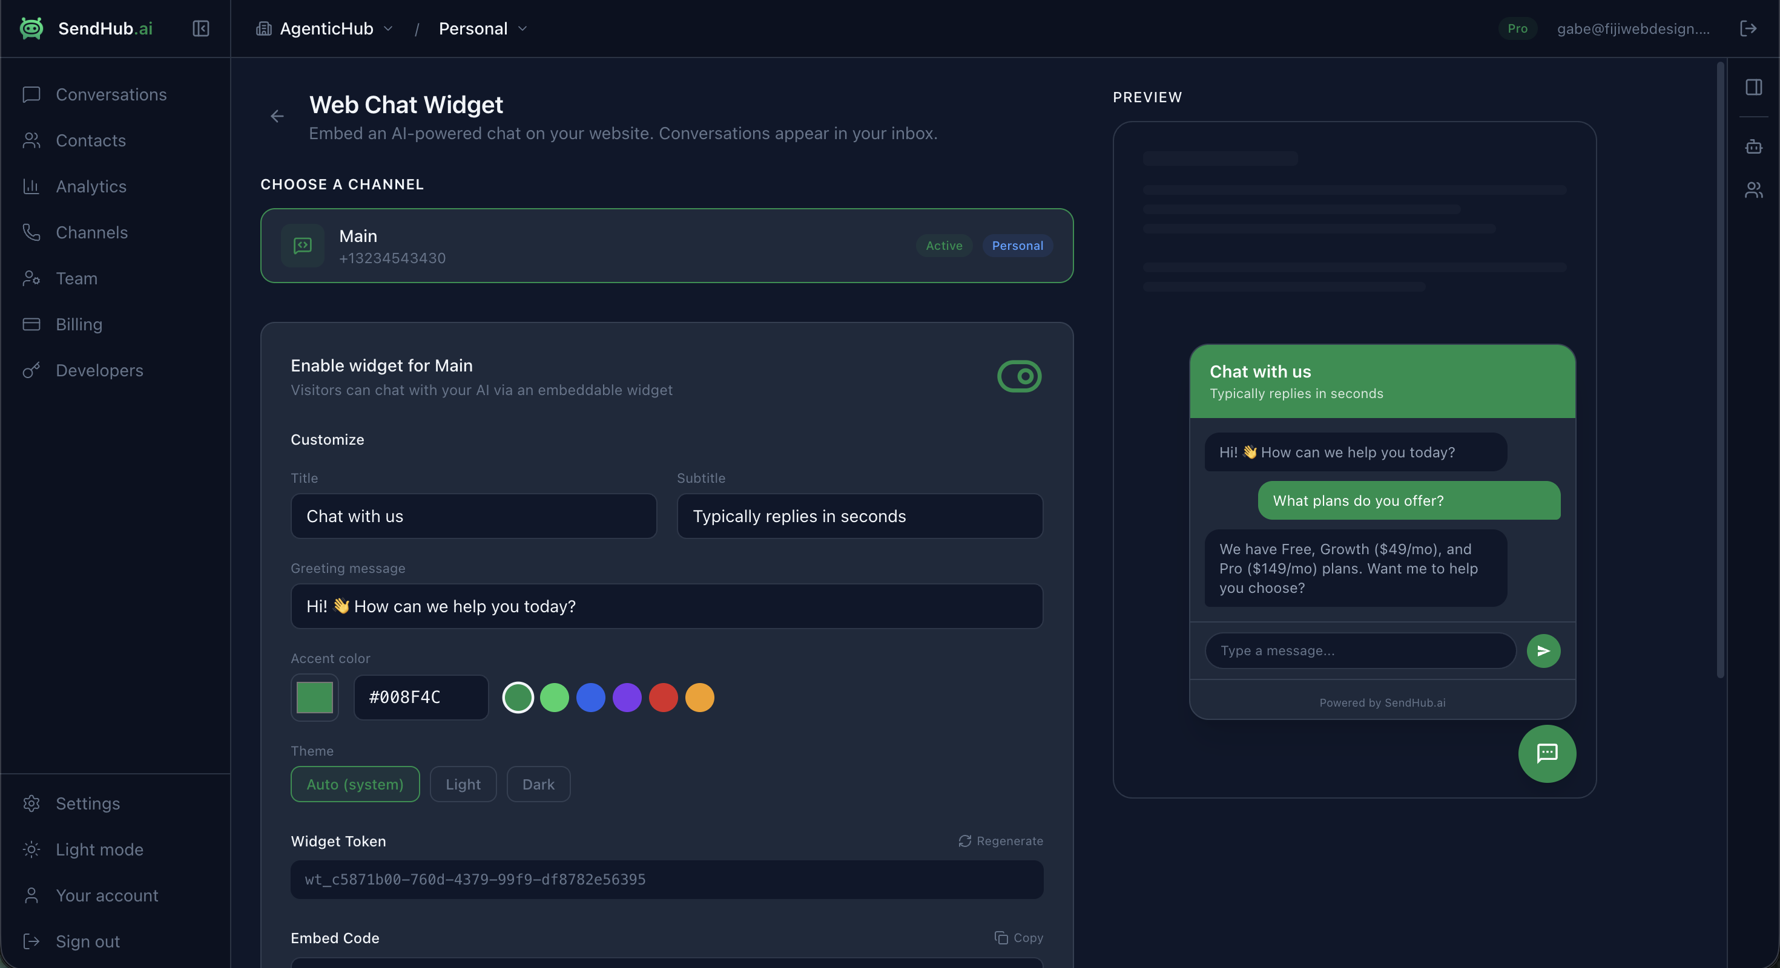1780x968 pixels.
Task: Click the preview message input box
Action: coord(1360,650)
